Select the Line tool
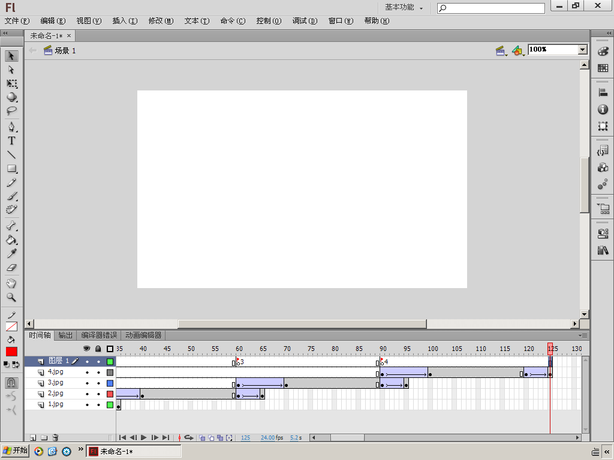This screenshot has height=460, width=614. point(11,155)
